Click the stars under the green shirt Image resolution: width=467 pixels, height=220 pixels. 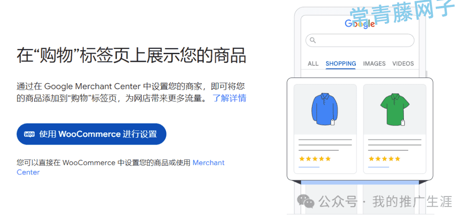click(x=384, y=159)
